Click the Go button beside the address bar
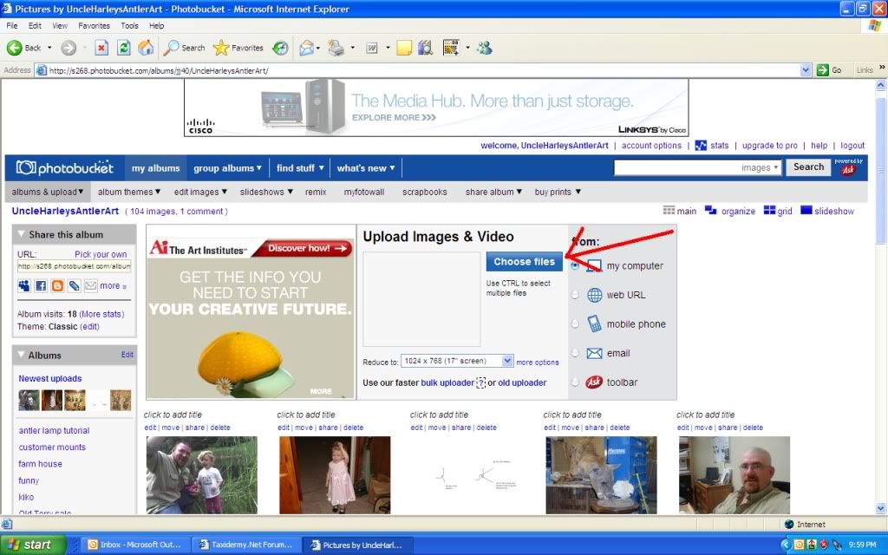 828,70
